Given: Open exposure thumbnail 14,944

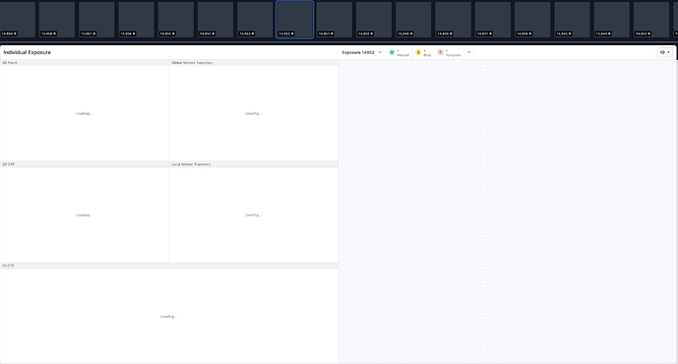Looking at the screenshot, I should coord(611,20).
